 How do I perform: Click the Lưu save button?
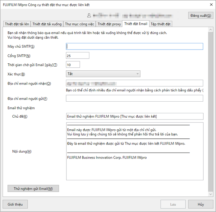pos(173,204)
